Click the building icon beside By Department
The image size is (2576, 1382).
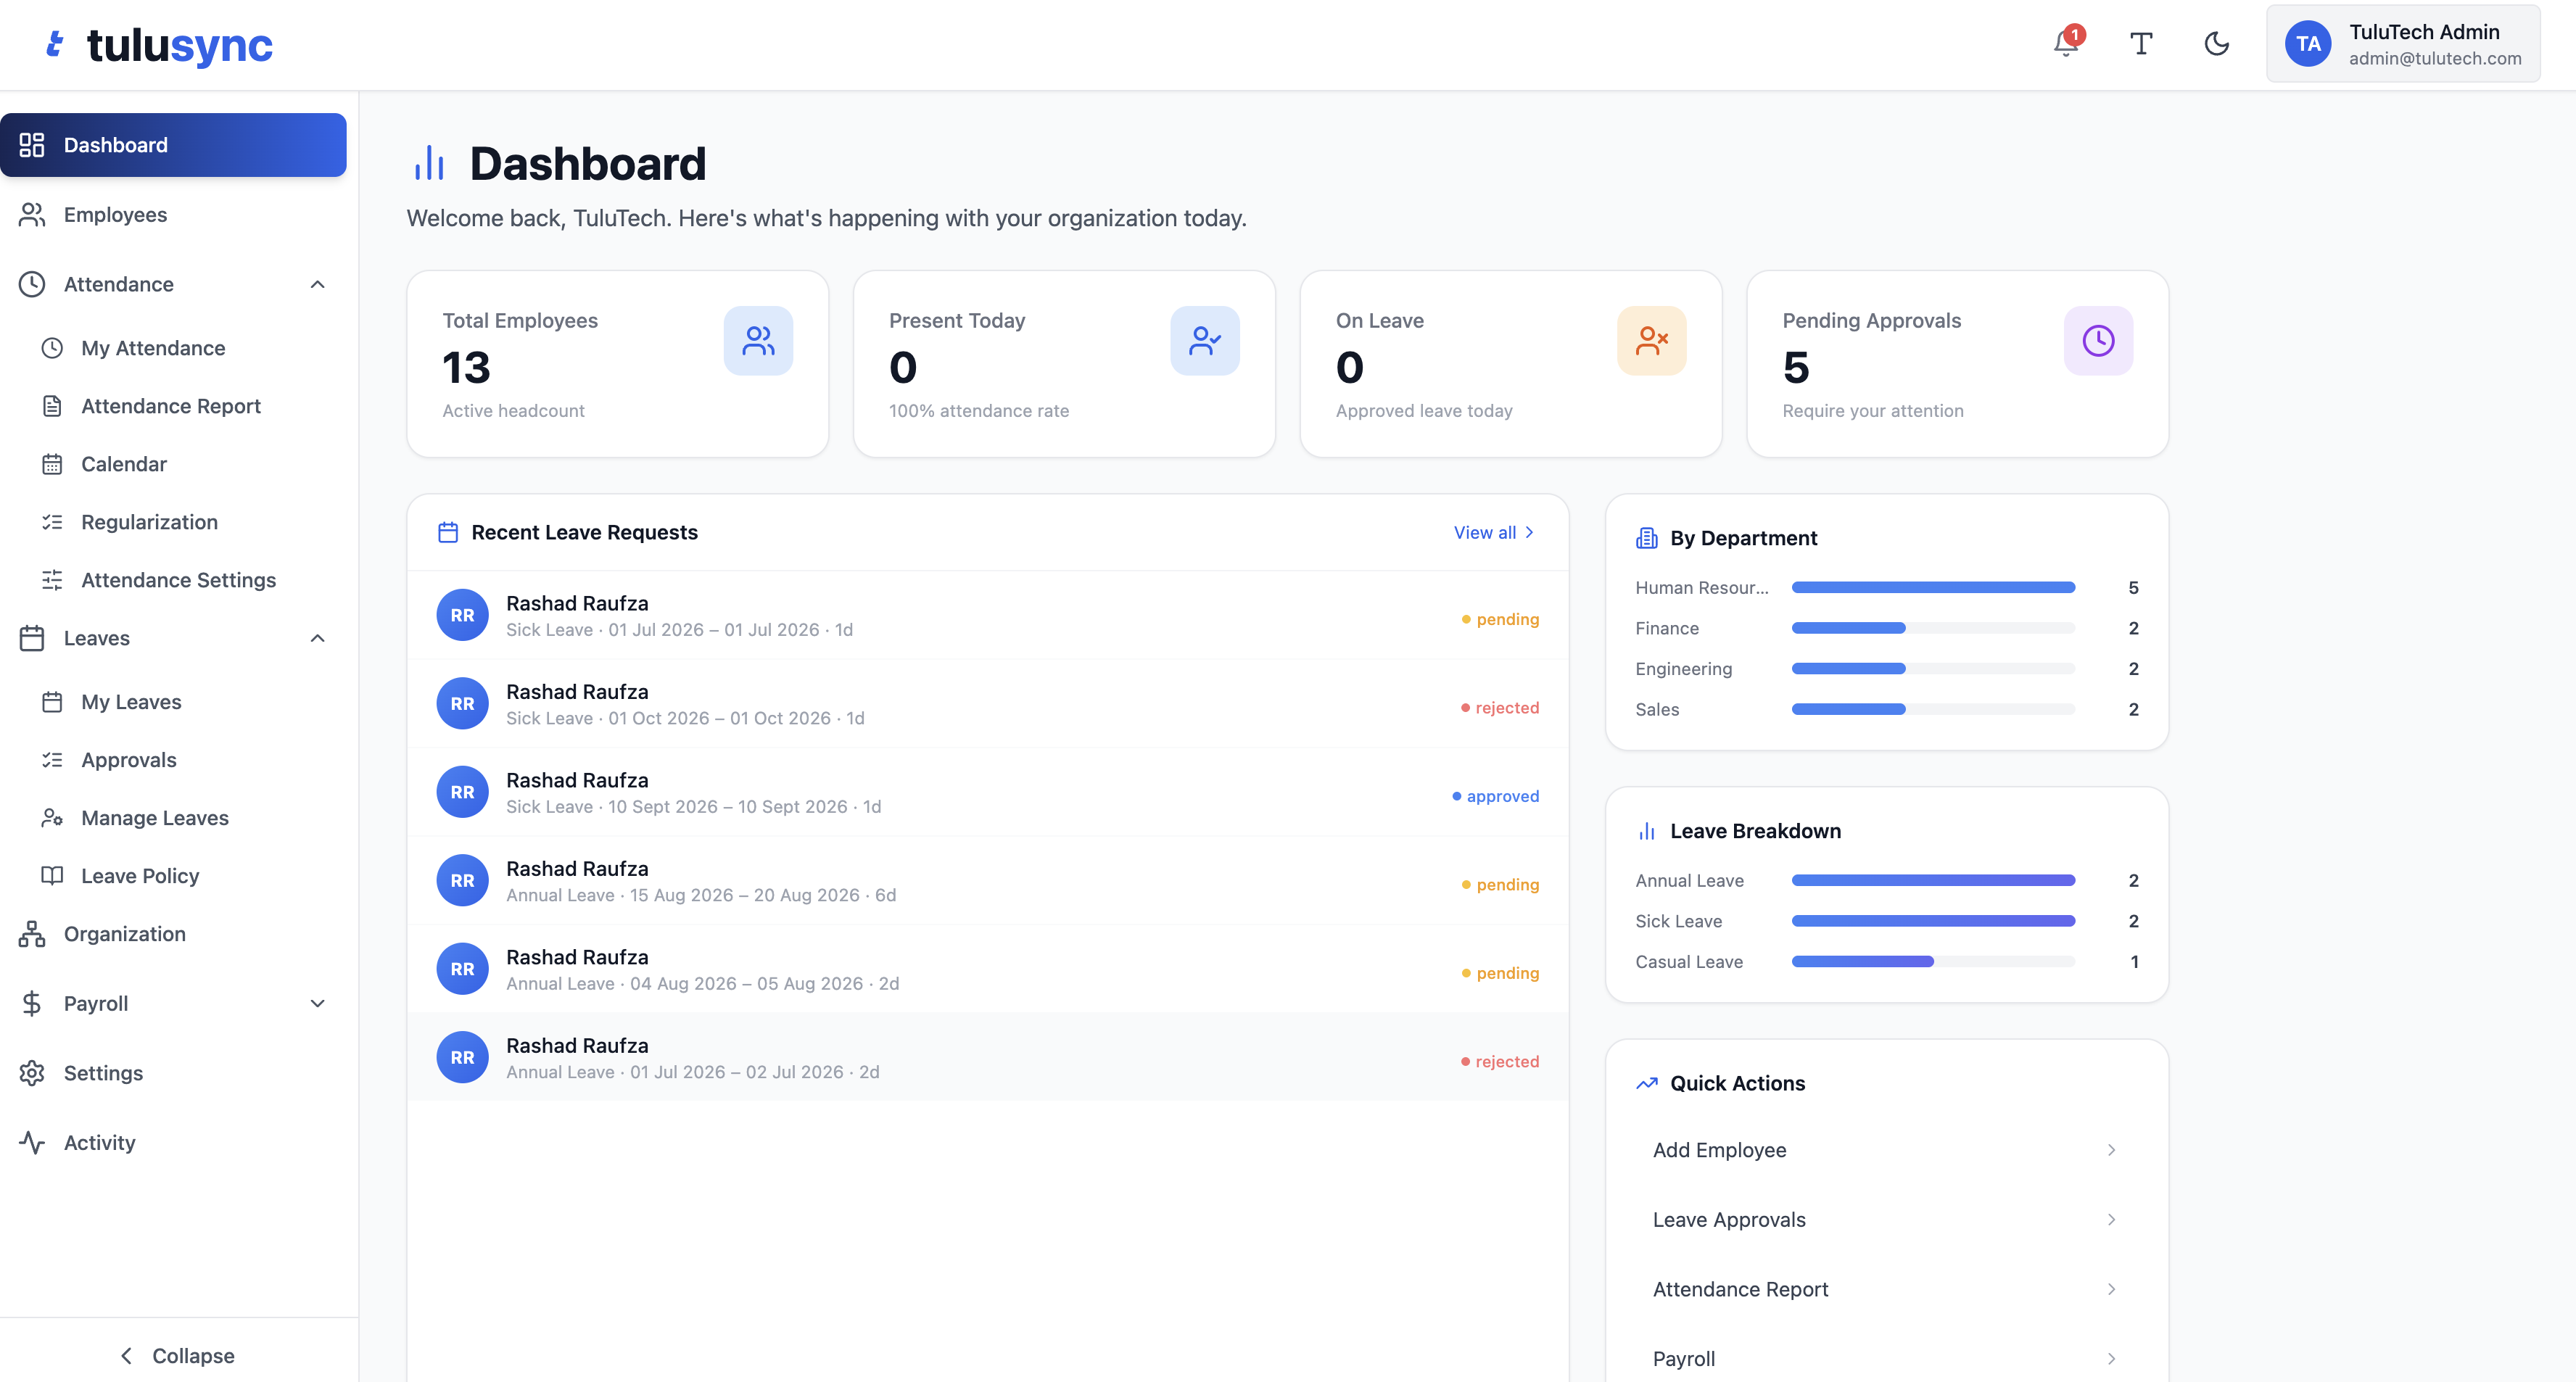click(x=1646, y=538)
